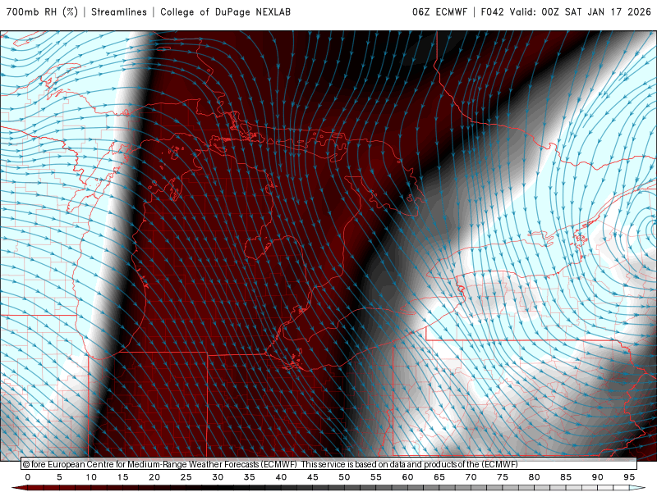Click the 65 label on the RH scale
Screen dimensions: 657x492
[439, 477]
